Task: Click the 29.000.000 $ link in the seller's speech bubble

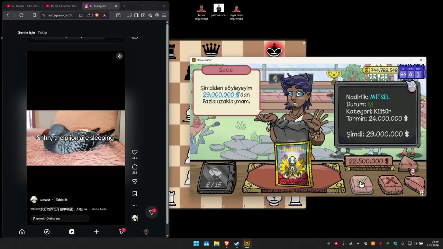Action: (x=221, y=95)
